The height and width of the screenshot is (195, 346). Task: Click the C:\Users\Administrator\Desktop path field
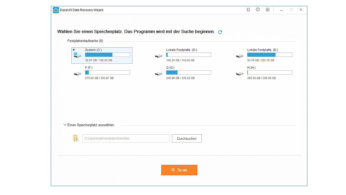[126, 138]
